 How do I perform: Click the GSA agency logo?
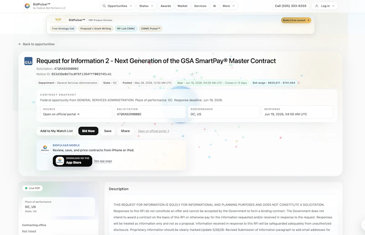click(x=28, y=61)
